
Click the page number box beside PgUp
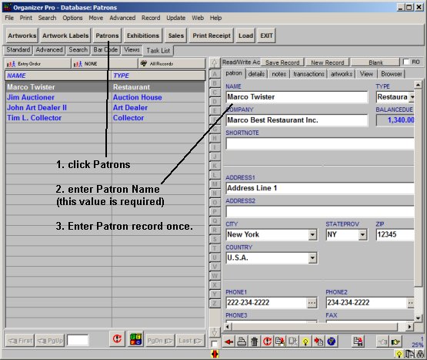[x=78, y=341]
